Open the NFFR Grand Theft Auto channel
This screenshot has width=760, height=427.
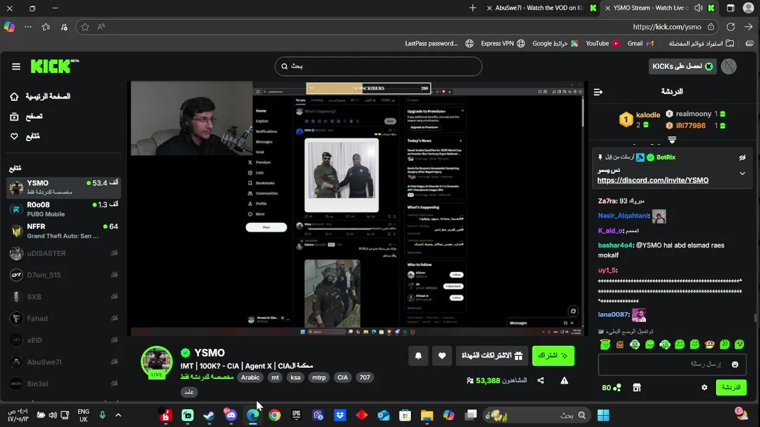64,231
